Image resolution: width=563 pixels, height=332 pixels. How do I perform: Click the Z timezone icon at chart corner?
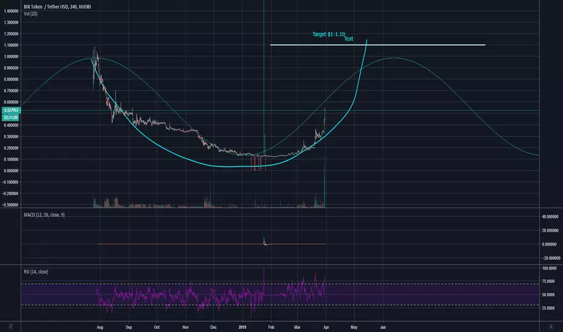point(10,327)
